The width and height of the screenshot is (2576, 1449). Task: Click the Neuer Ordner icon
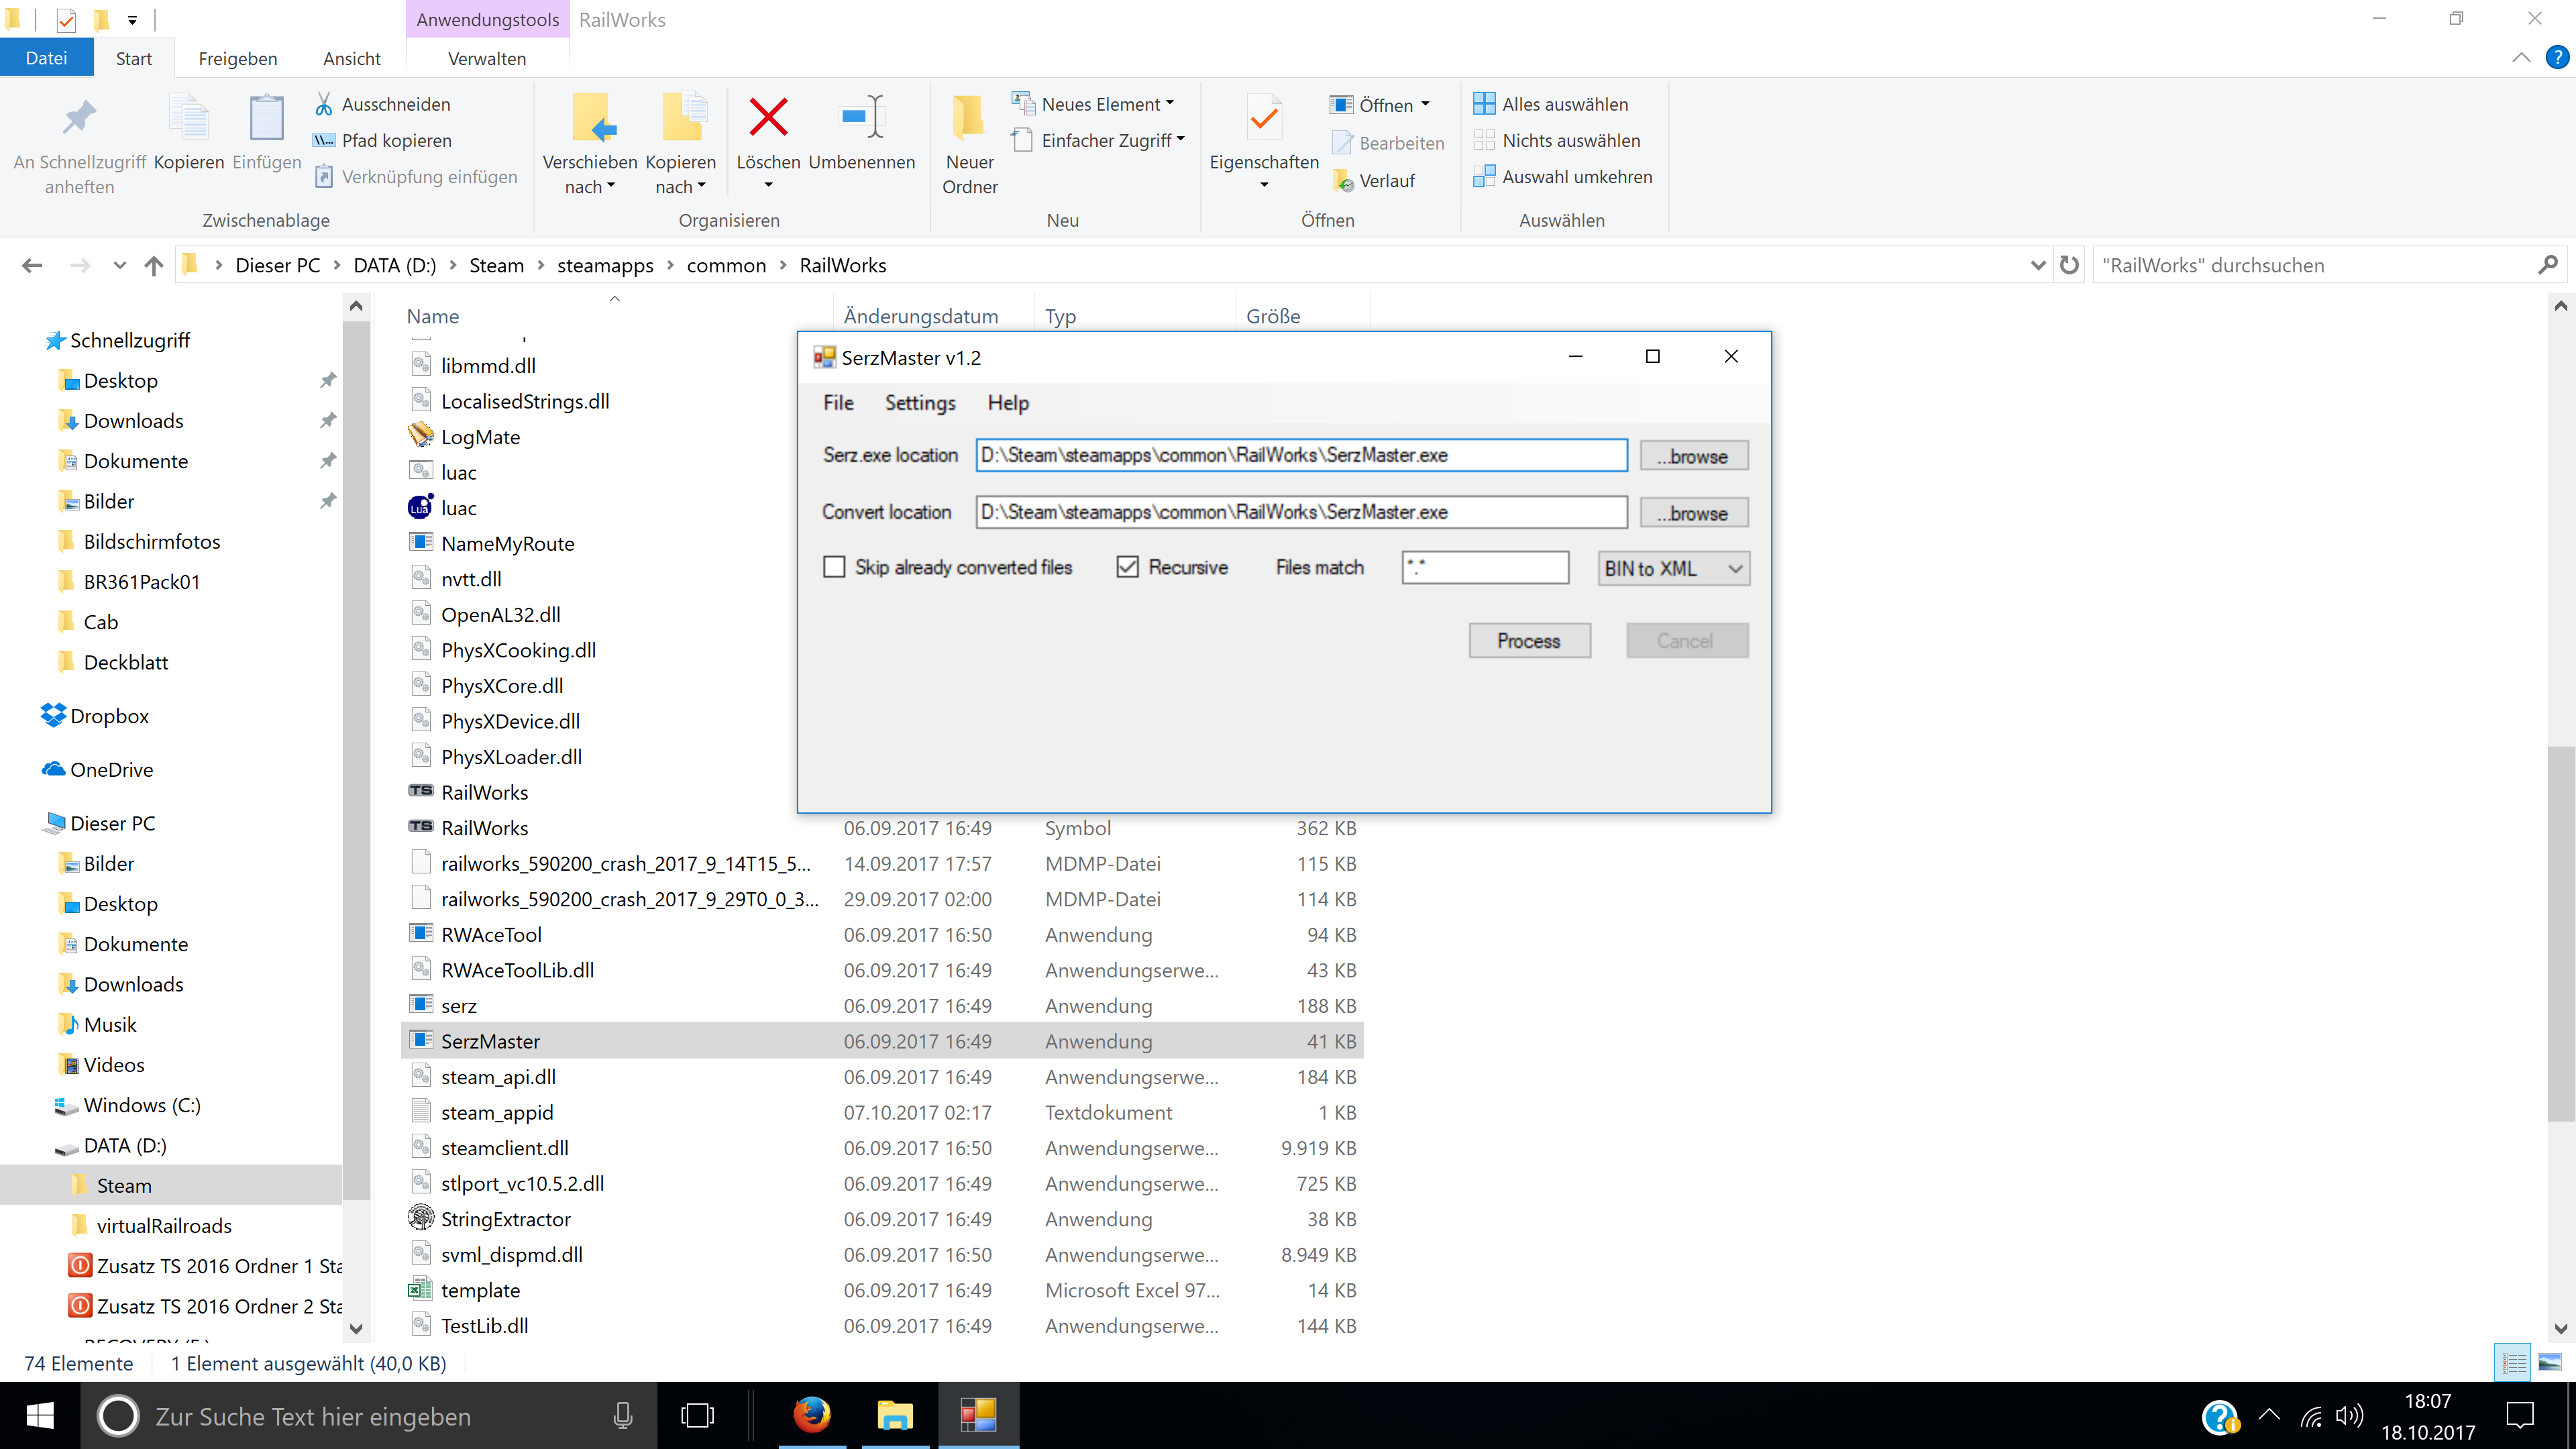(x=968, y=118)
